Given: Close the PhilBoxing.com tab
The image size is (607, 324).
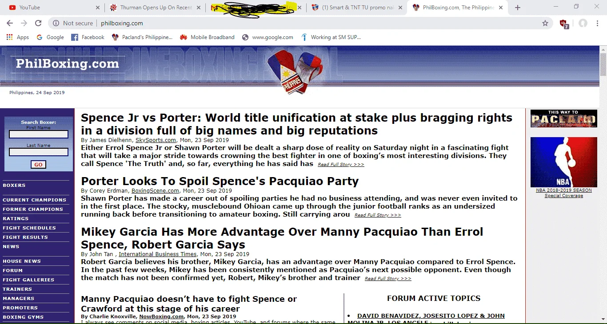Looking at the screenshot, I should point(501,8).
